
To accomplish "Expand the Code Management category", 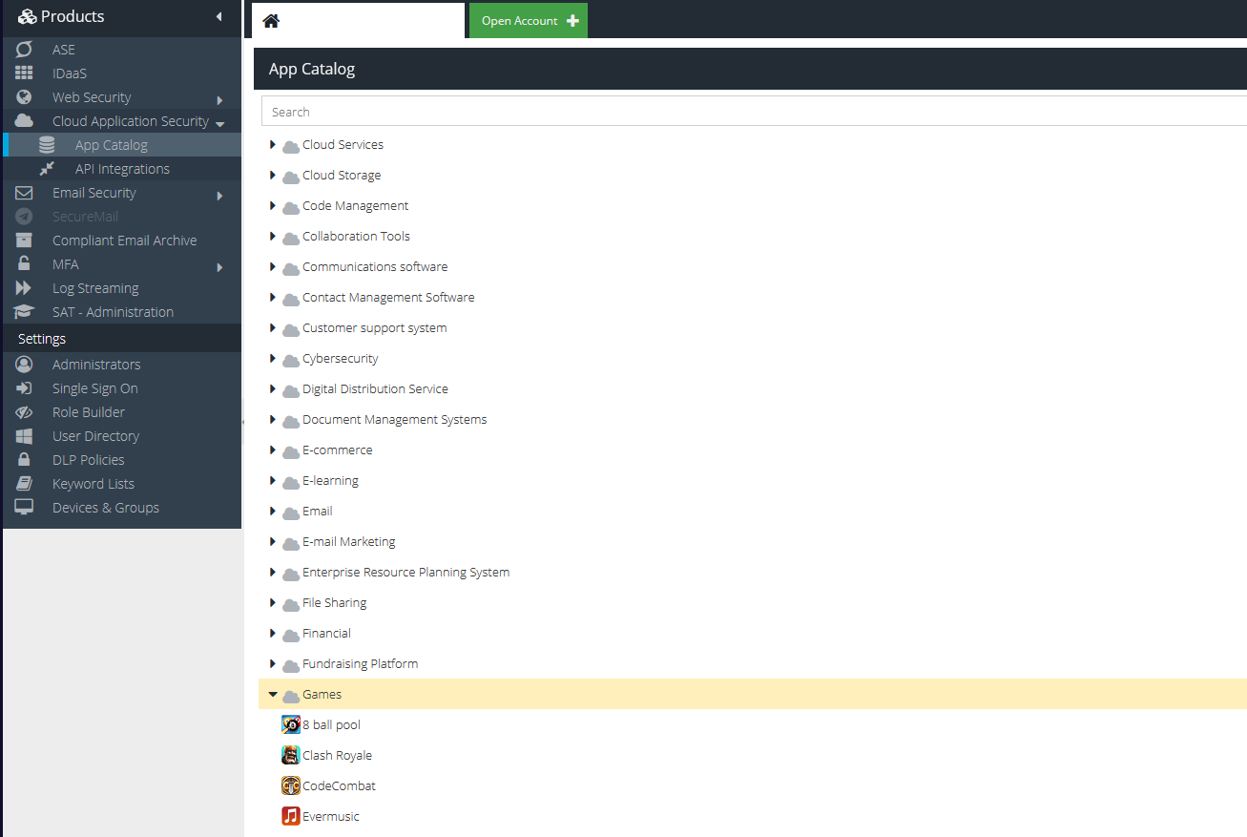I will (273, 205).
